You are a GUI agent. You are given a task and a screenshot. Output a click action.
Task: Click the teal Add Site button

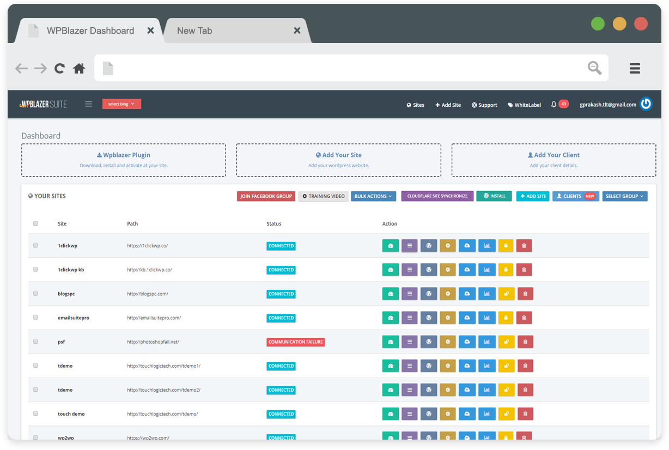[x=533, y=196]
